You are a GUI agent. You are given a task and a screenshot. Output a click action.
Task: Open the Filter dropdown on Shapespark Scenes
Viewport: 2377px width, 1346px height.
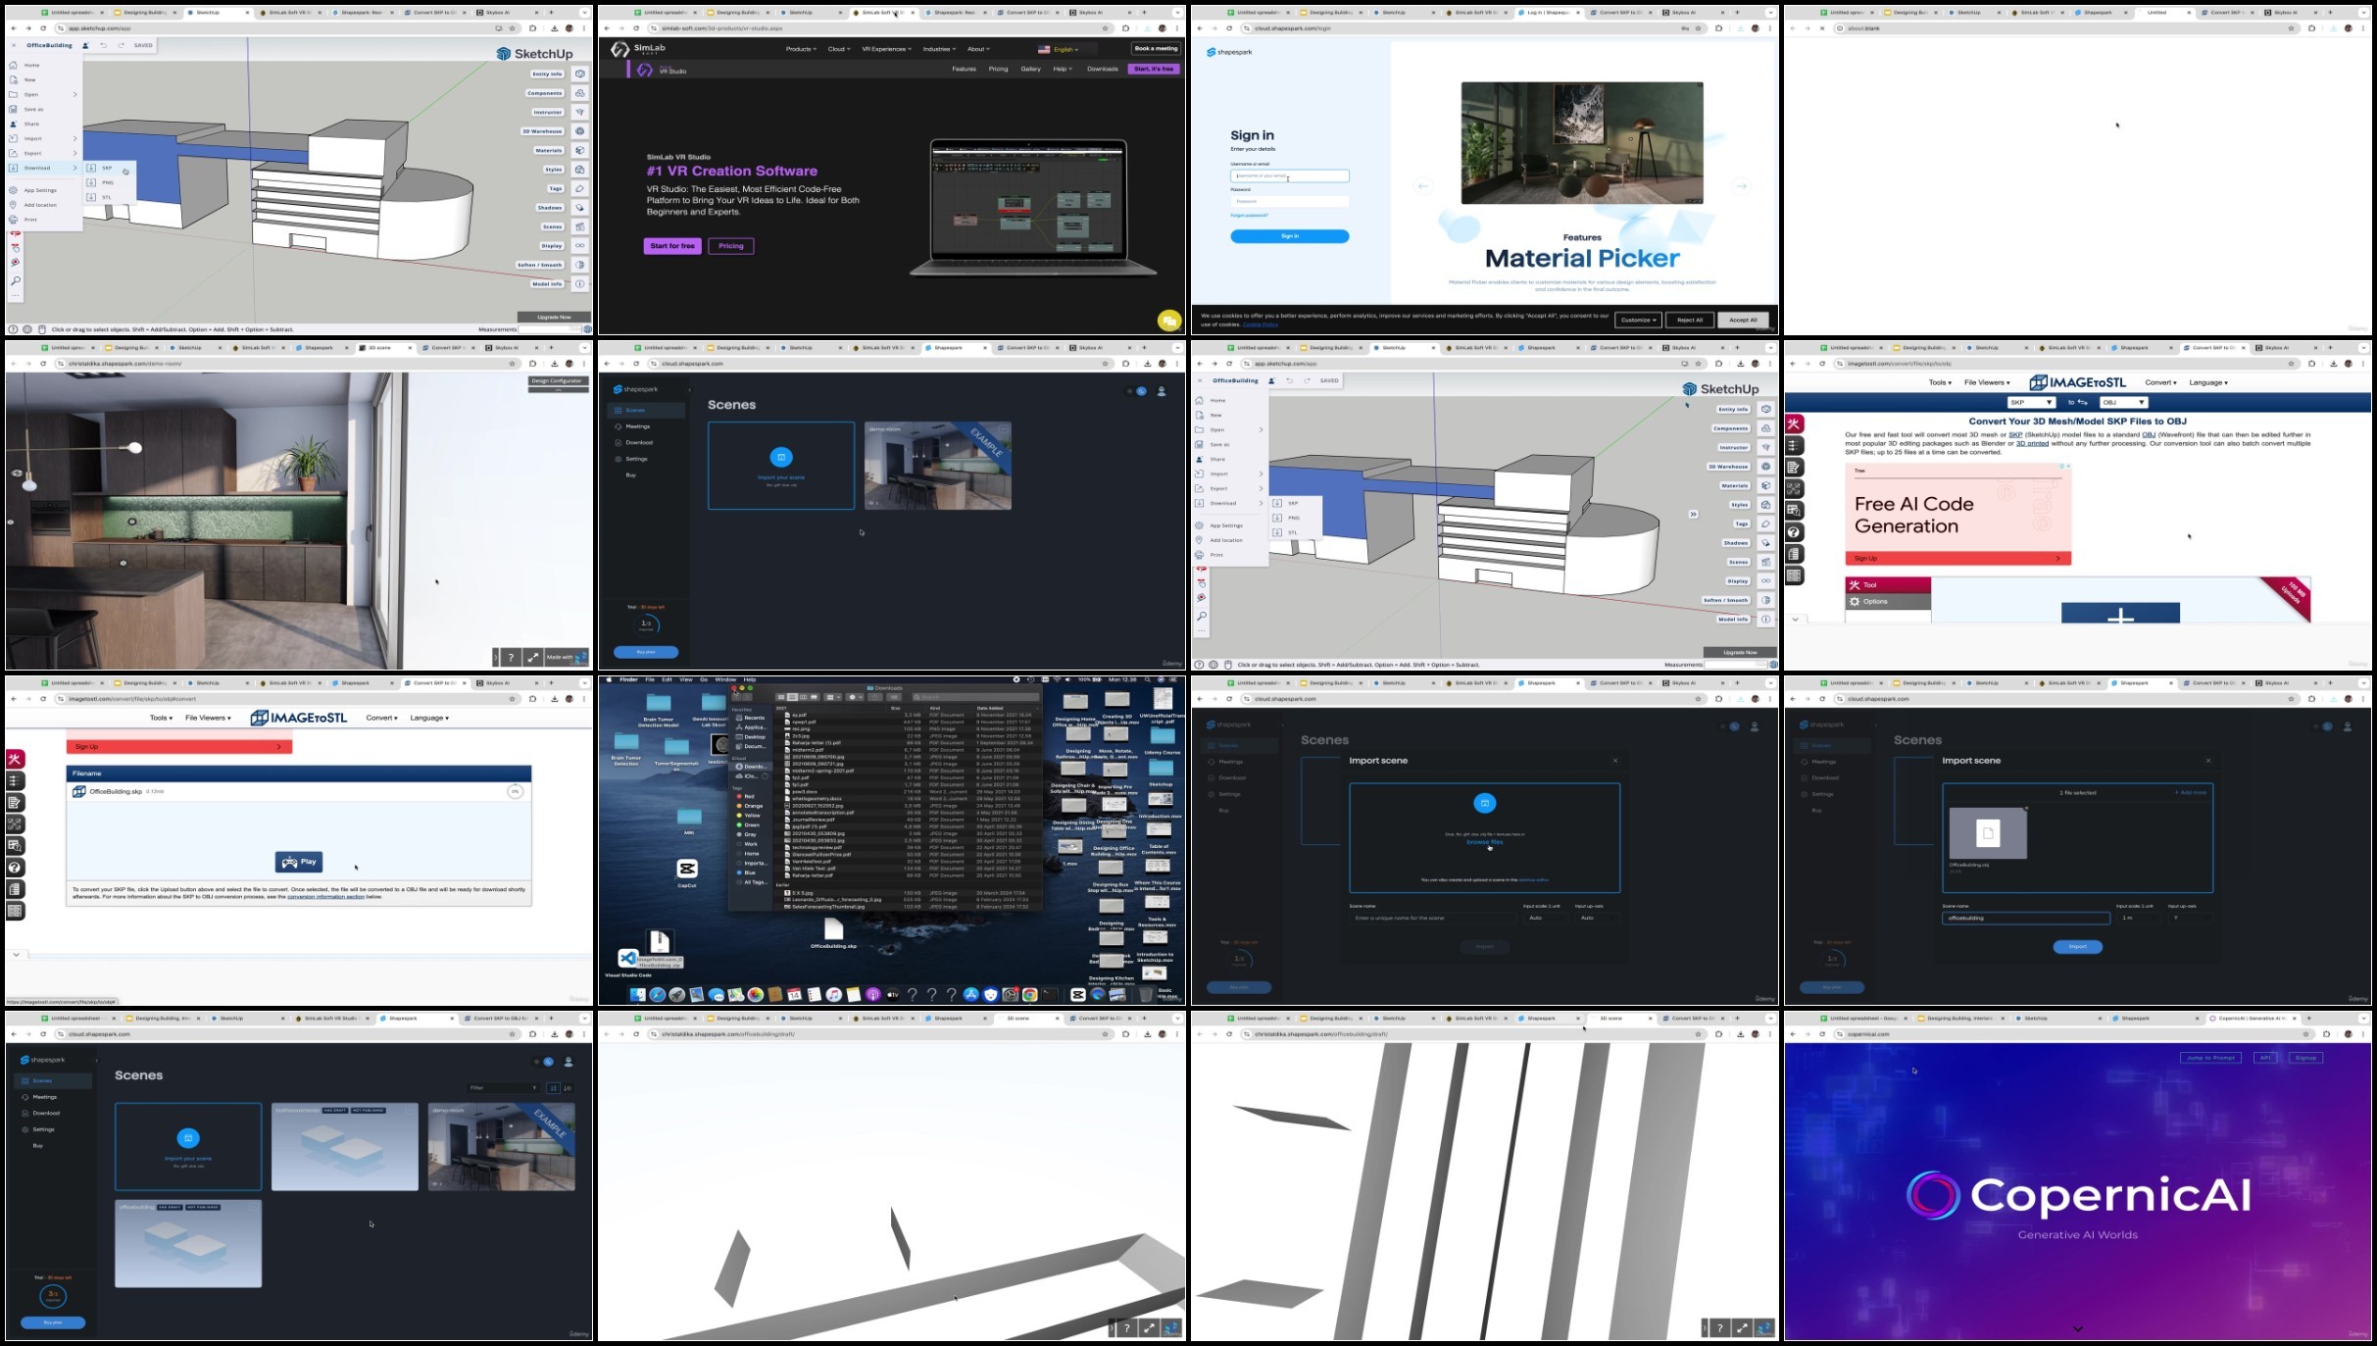[503, 1088]
